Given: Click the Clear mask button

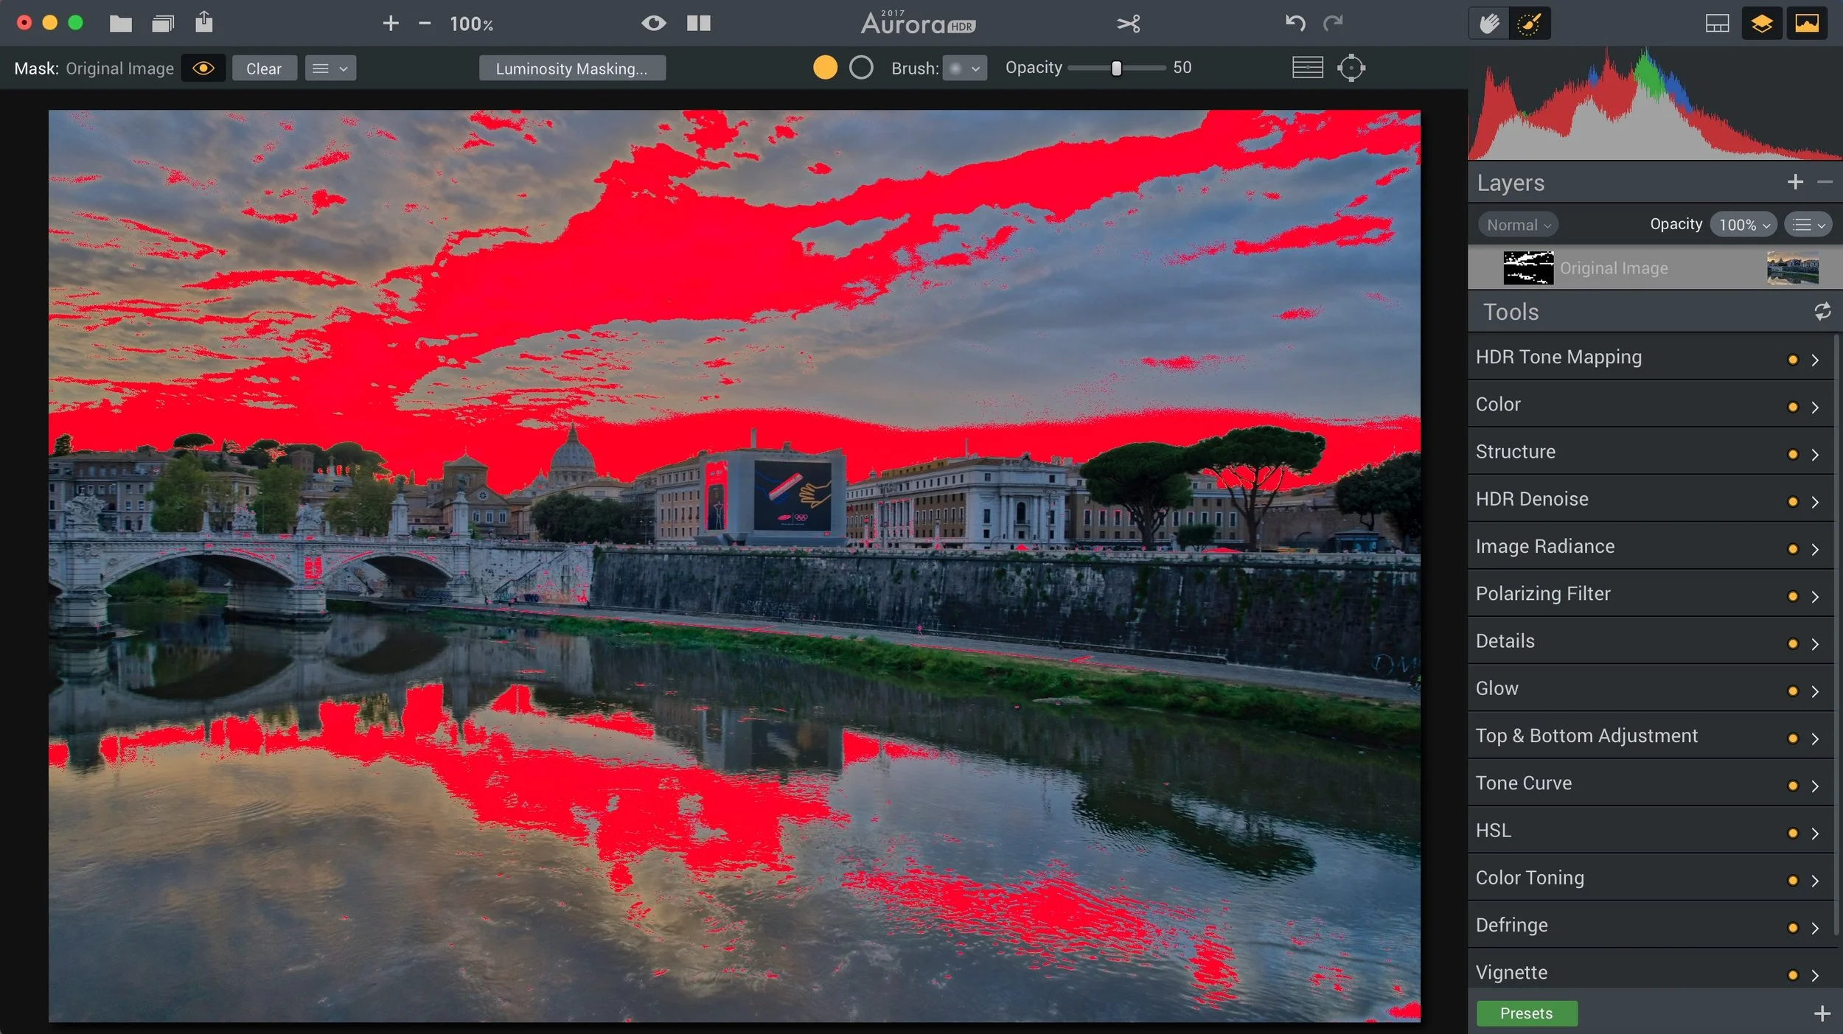Looking at the screenshot, I should pyautogui.click(x=264, y=69).
